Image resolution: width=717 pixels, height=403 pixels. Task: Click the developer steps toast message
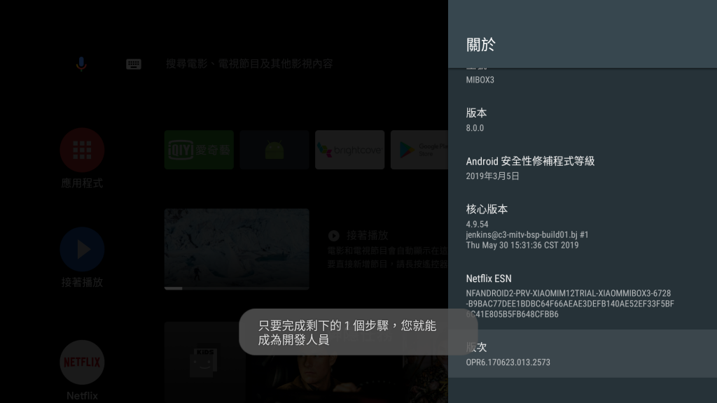[x=358, y=332]
